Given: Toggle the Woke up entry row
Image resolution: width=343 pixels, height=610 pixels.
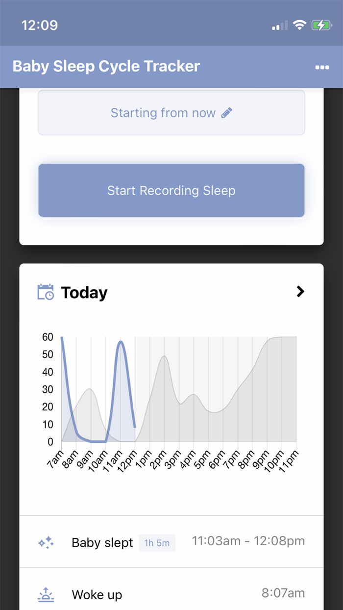Looking at the screenshot, I should point(171,594).
